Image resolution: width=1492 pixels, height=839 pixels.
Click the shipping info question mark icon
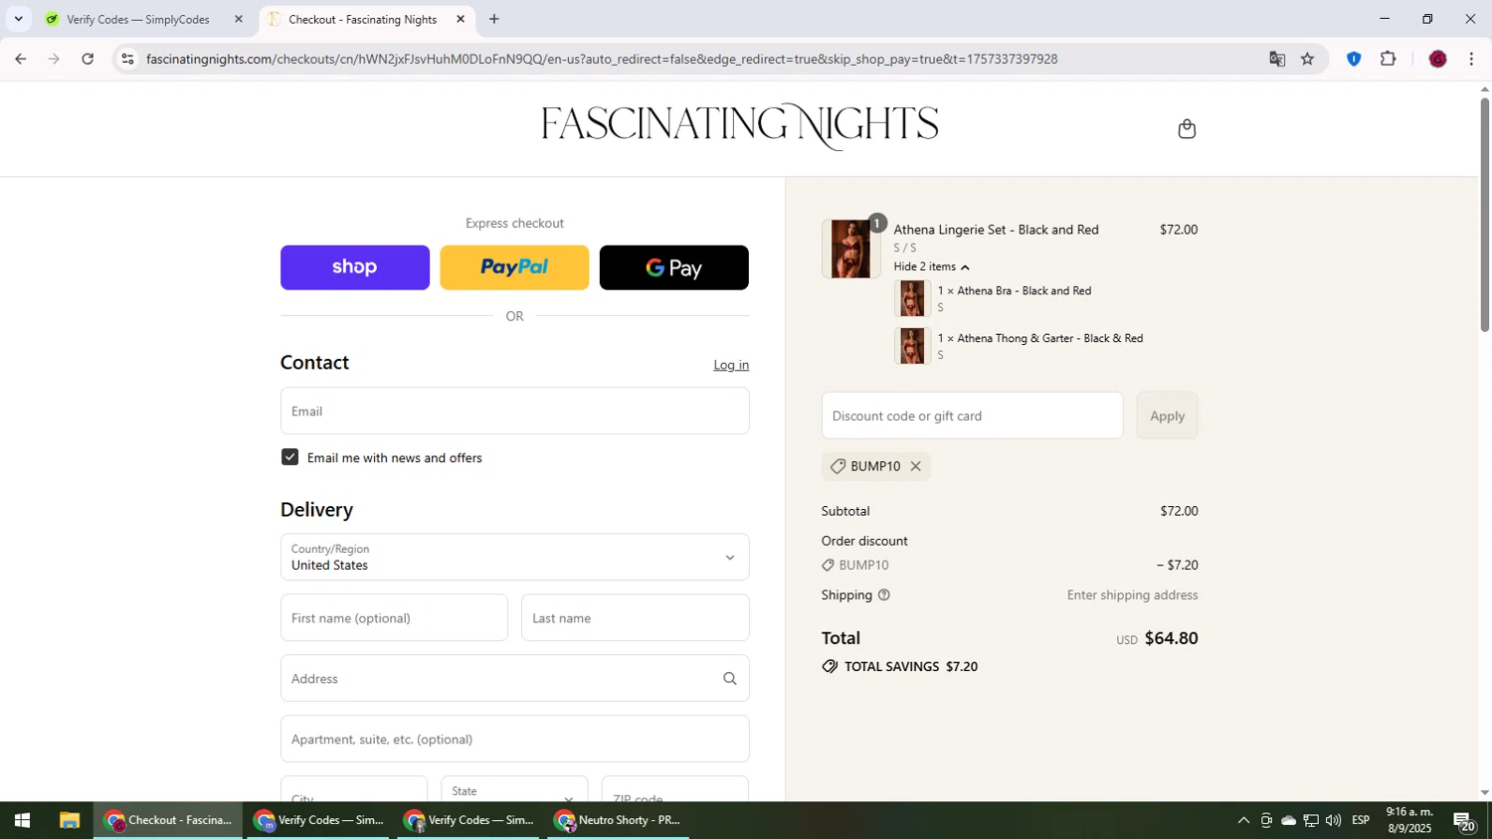(x=884, y=595)
